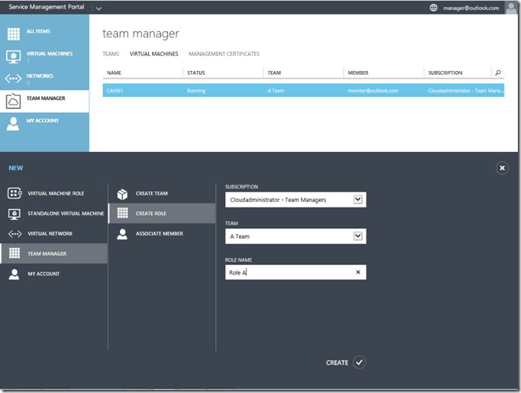The width and height of the screenshot is (521, 393).
Task: Choose Create Team cube icon
Action: [122, 193]
